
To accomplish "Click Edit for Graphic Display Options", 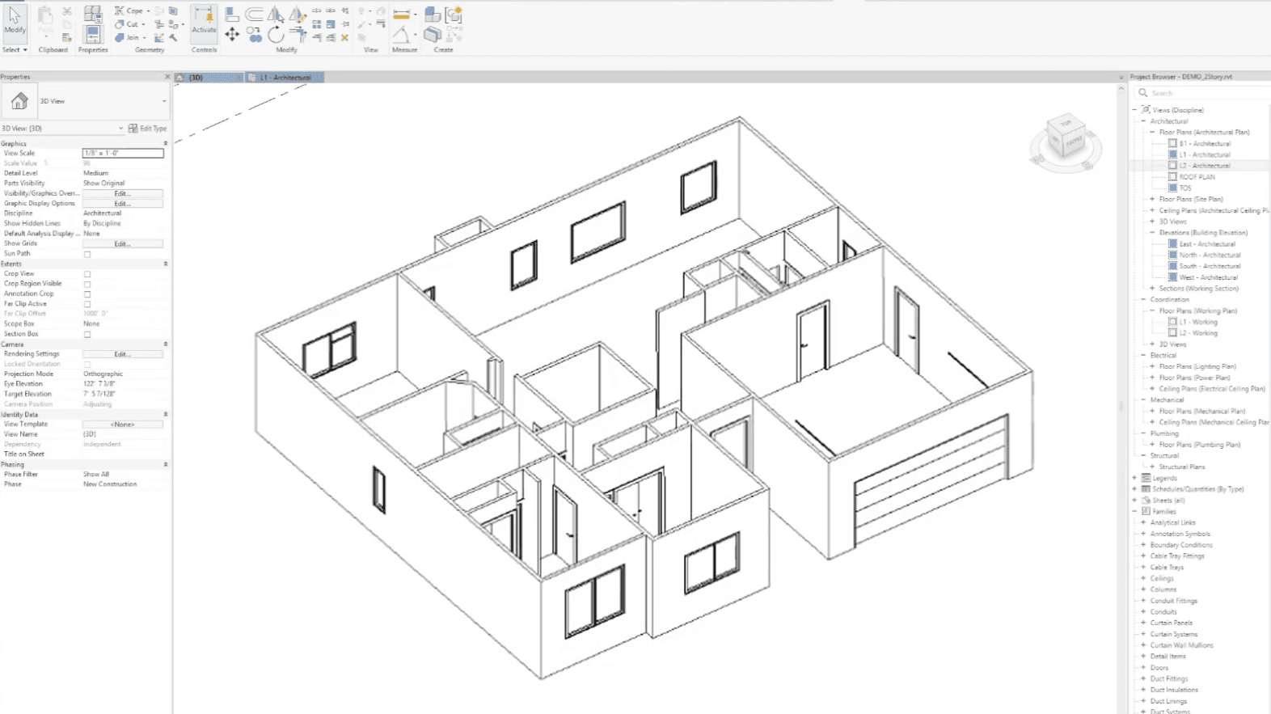I will click(122, 204).
